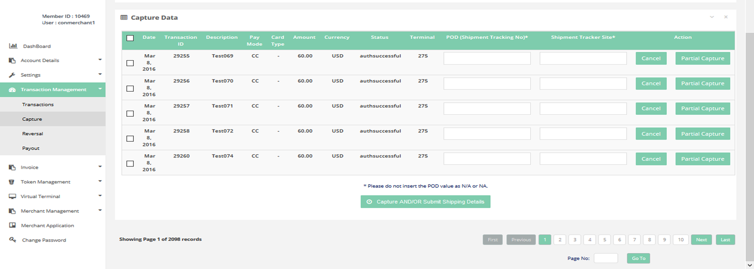Viewport: 754px width, 269px height.
Task: Click the Token Management icon
Action: pos(12,182)
